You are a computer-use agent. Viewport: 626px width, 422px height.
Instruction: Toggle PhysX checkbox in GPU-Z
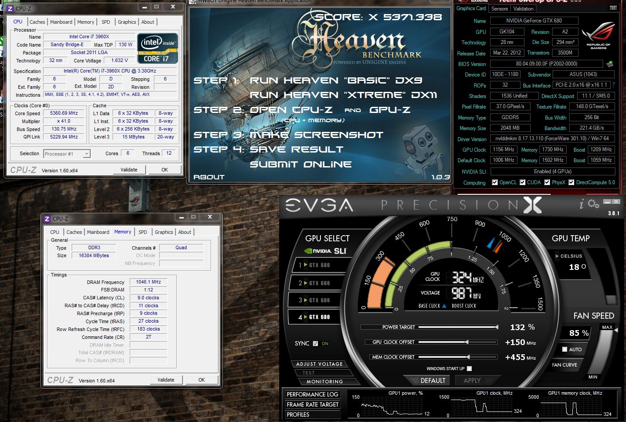click(x=547, y=182)
